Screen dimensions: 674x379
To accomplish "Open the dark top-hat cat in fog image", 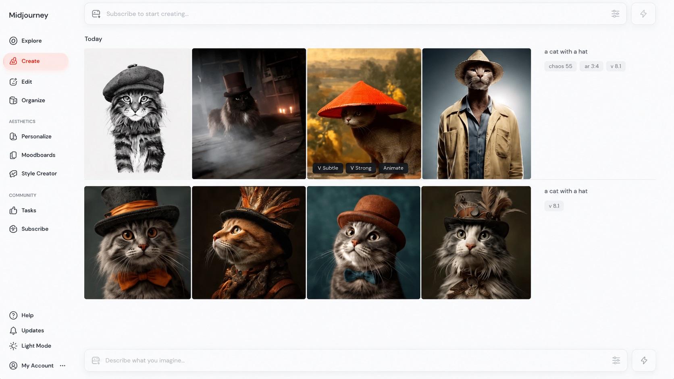I will (249, 114).
